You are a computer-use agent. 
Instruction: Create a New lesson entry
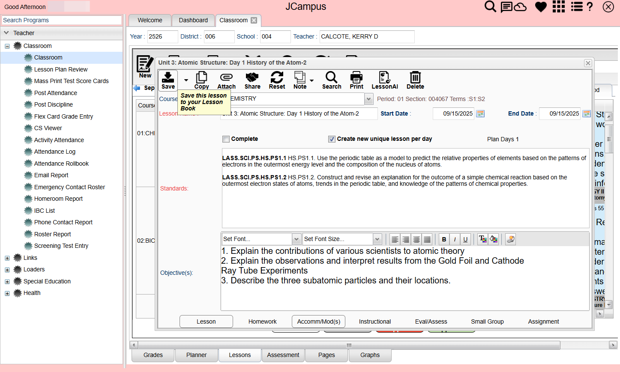point(145,67)
